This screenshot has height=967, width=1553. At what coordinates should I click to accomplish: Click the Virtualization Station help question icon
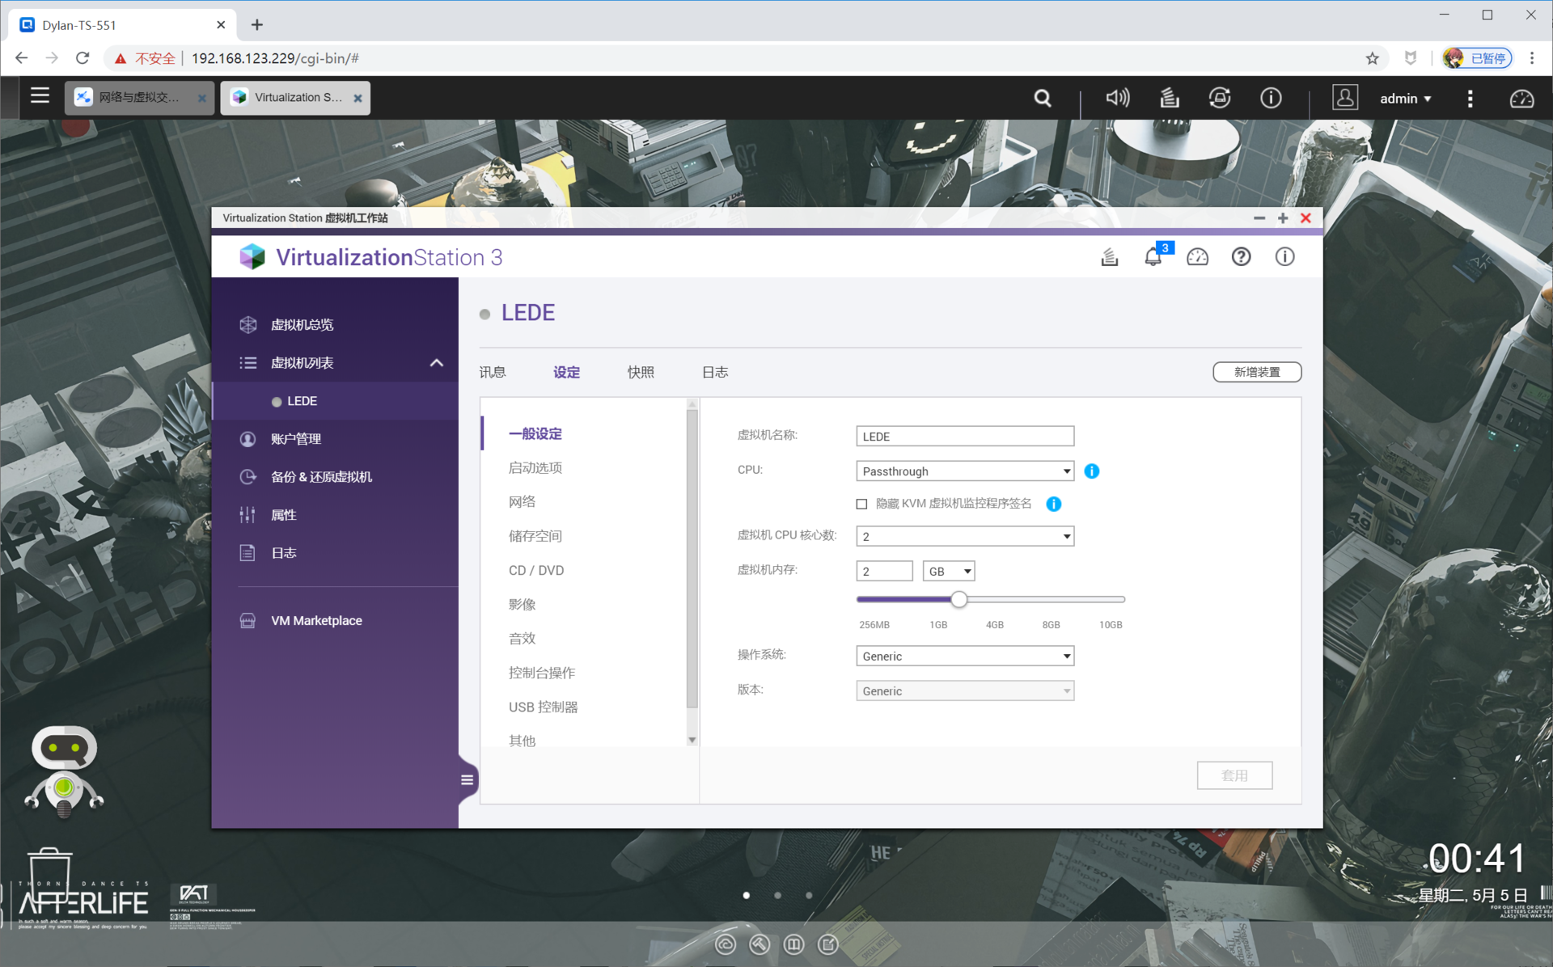(x=1241, y=257)
